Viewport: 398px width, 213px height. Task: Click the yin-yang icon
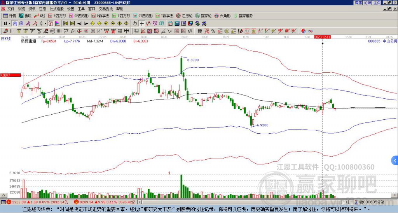(304, 31)
